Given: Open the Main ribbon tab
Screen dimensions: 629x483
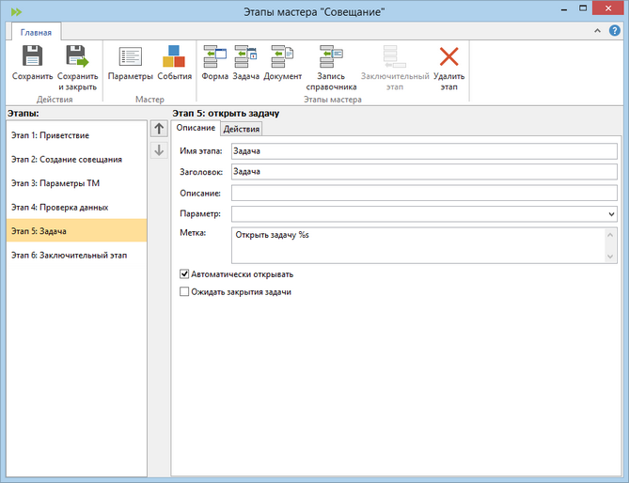Looking at the screenshot, I should point(36,32).
